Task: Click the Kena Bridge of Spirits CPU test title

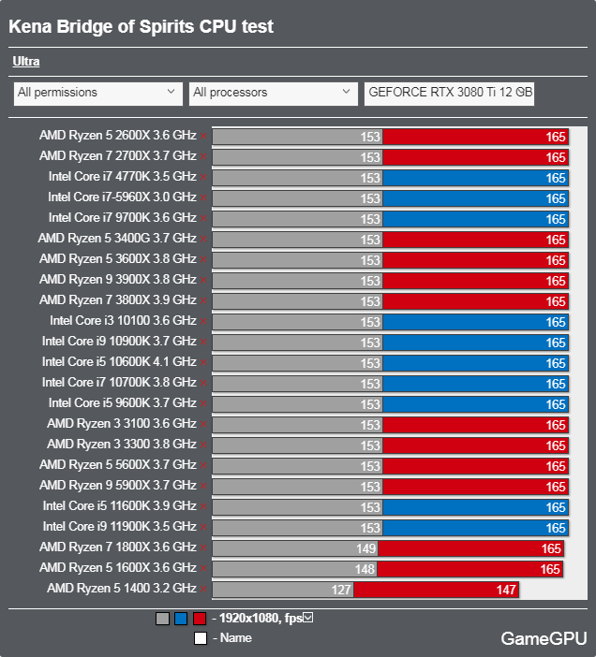Action: coord(141,26)
